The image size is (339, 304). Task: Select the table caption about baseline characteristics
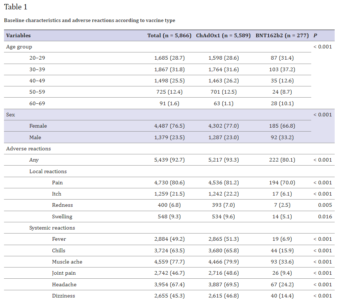(x=90, y=20)
